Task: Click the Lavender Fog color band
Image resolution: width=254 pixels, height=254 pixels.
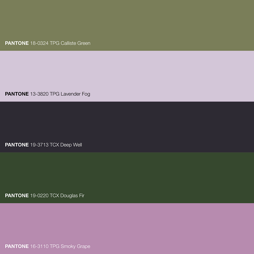Action: (x=127, y=76)
